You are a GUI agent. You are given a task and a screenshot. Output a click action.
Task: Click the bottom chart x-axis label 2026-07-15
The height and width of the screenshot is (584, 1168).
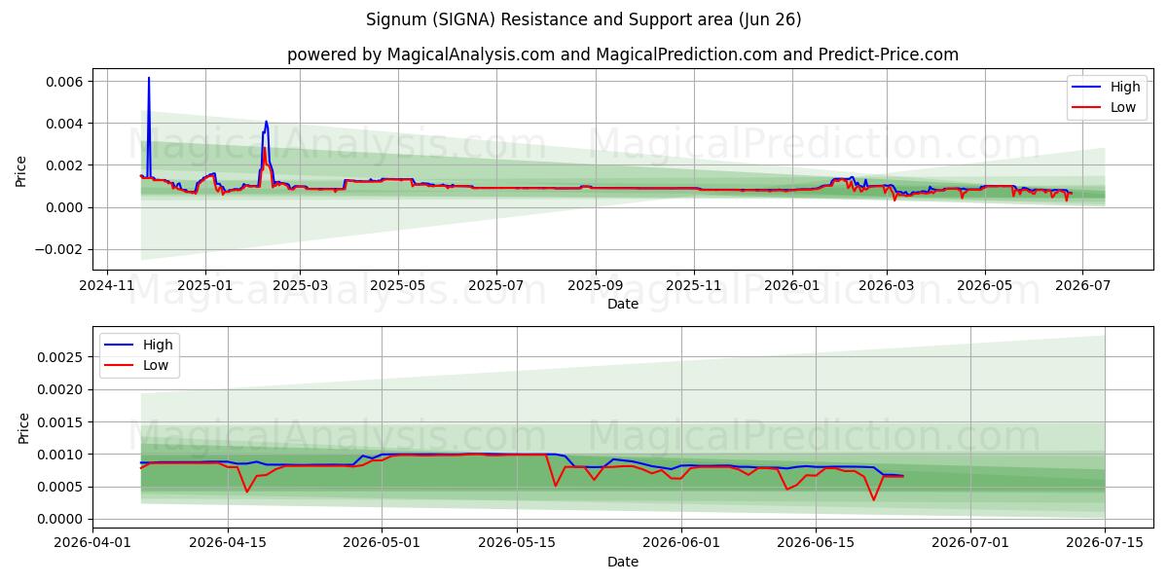[x=1105, y=544]
